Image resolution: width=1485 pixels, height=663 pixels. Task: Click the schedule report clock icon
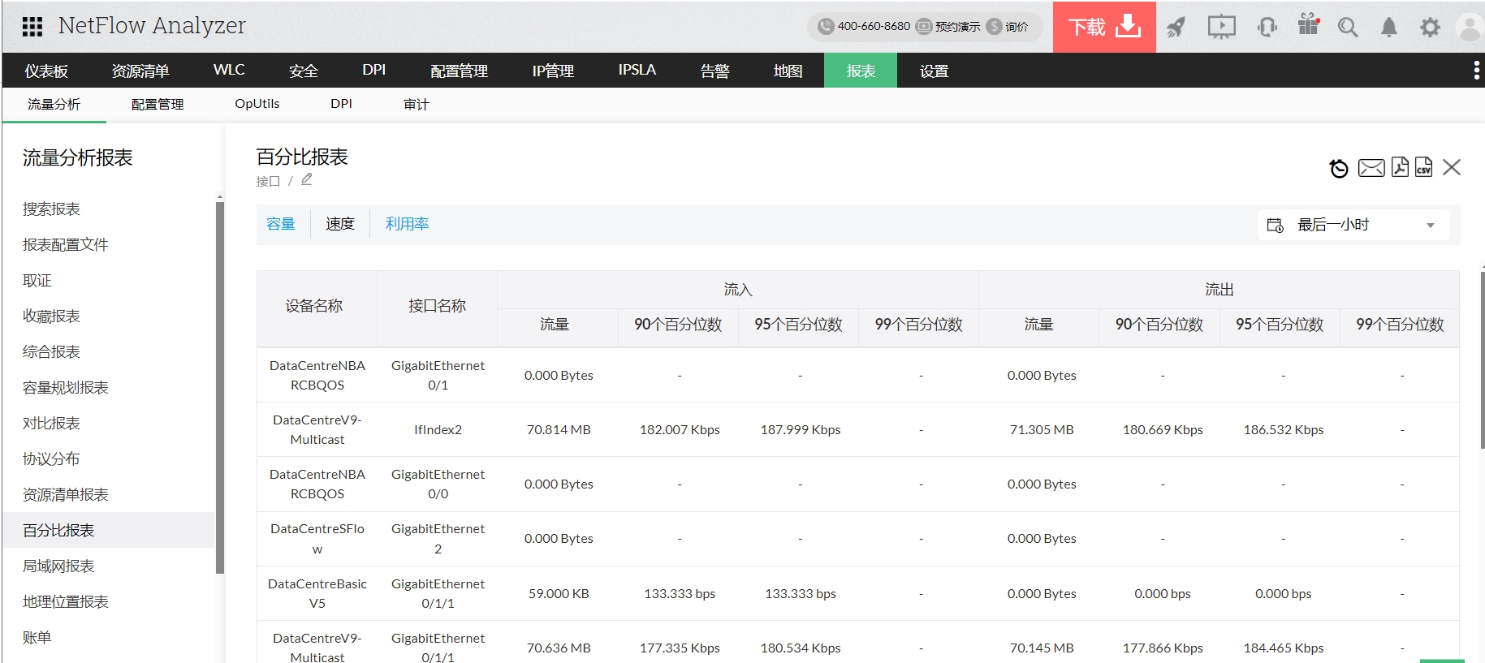coord(1339,168)
